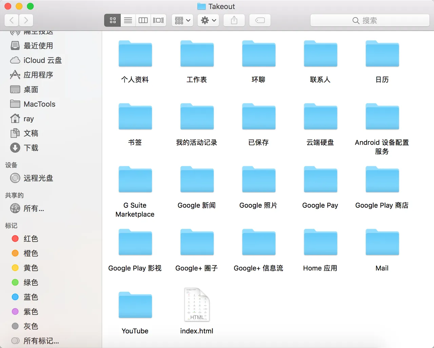Select the G Suite Marketplace folder
Screen dimensions: 434x348
(x=135, y=180)
